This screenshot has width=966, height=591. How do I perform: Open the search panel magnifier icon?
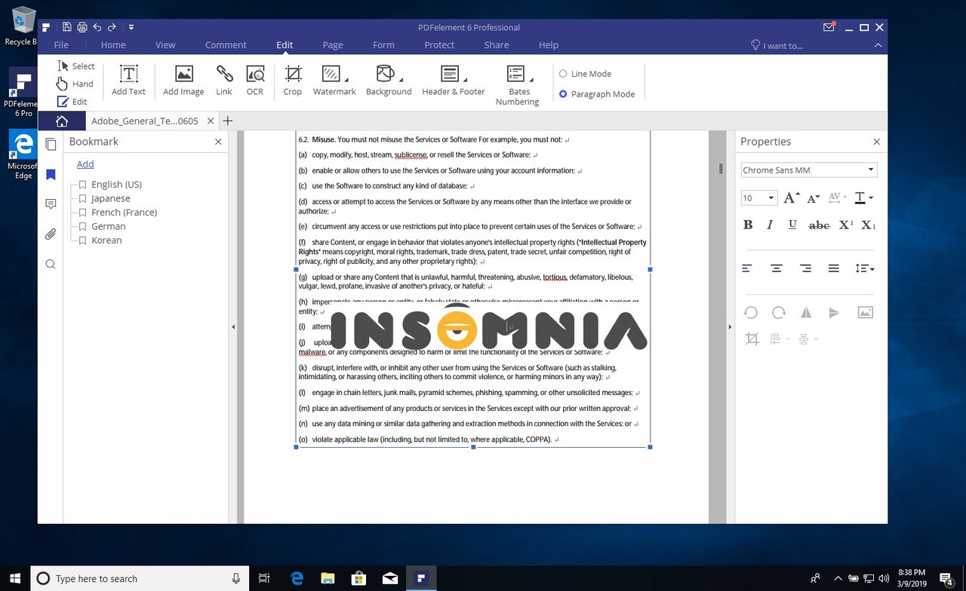click(x=51, y=264)
